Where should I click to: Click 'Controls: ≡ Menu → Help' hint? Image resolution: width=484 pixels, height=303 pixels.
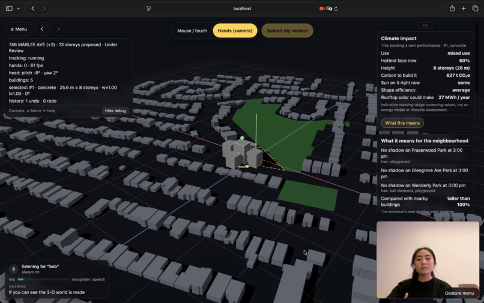(32, 110)
